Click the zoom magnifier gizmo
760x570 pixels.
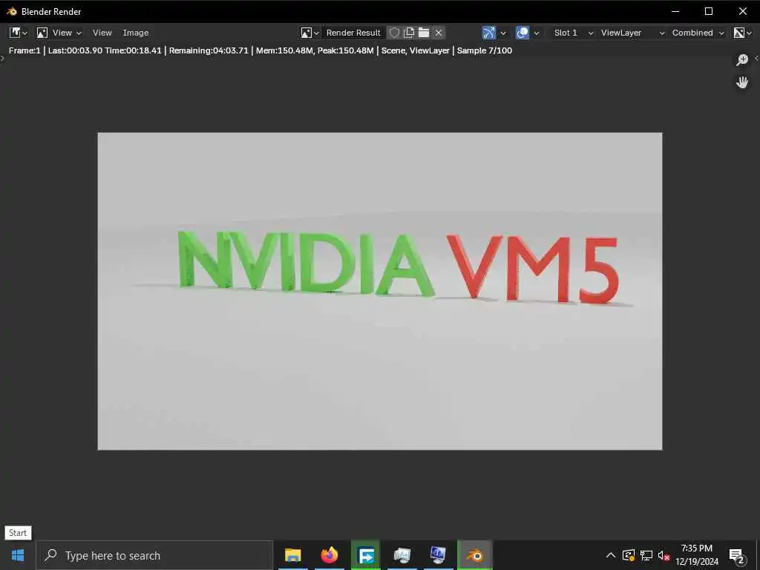click(x=742, y=60)
